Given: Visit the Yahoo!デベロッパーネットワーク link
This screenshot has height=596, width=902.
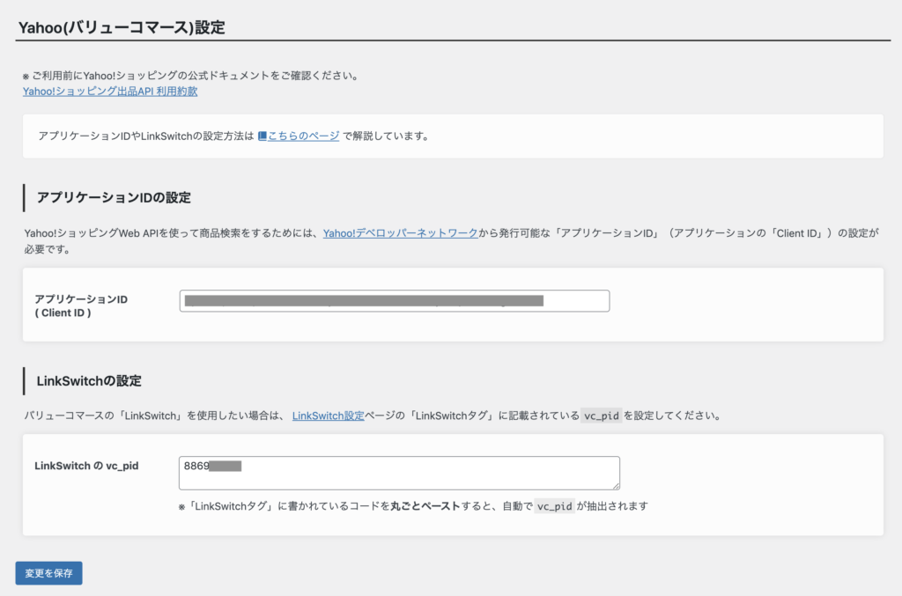Looking at the screenshot, I should (401, 233).
